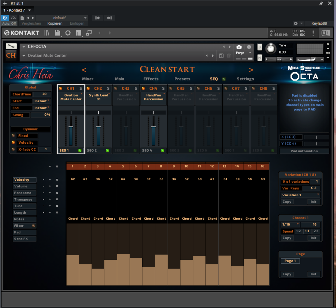
Task: Pin the plugin window
Action: (x=321, y=3)
